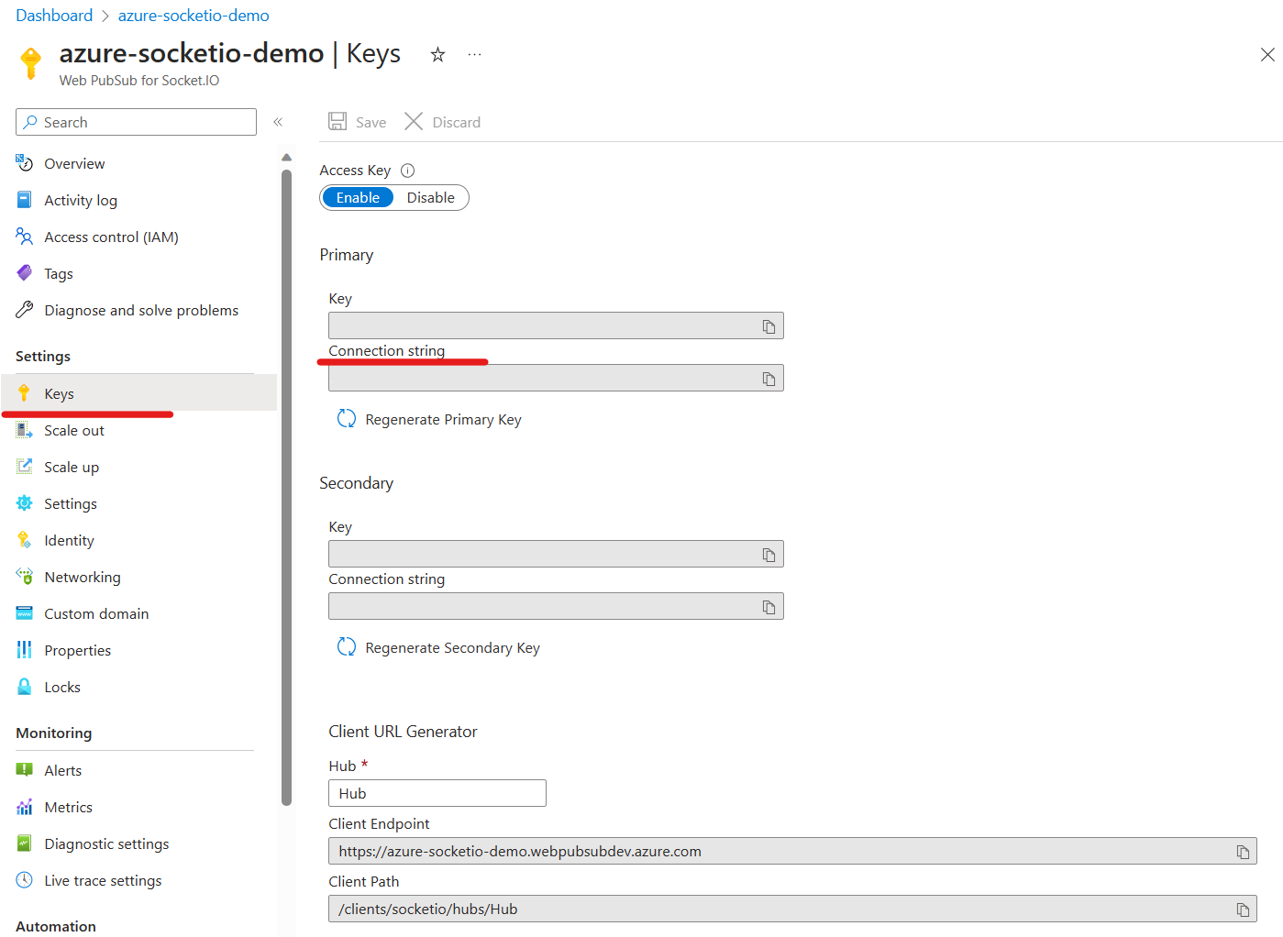Disable the Access Key
Viewport: 1283px width, 937px height.
coord(430,197)
